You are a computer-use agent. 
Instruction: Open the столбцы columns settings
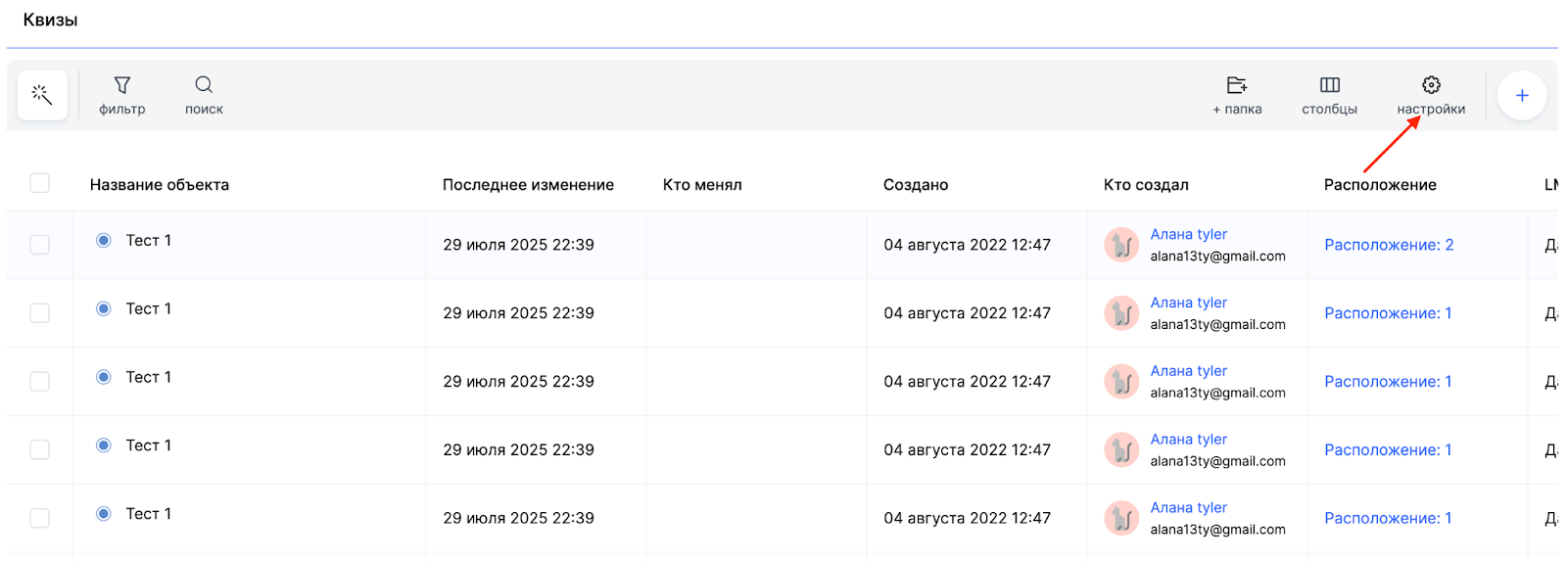(x=1329, y=95)
